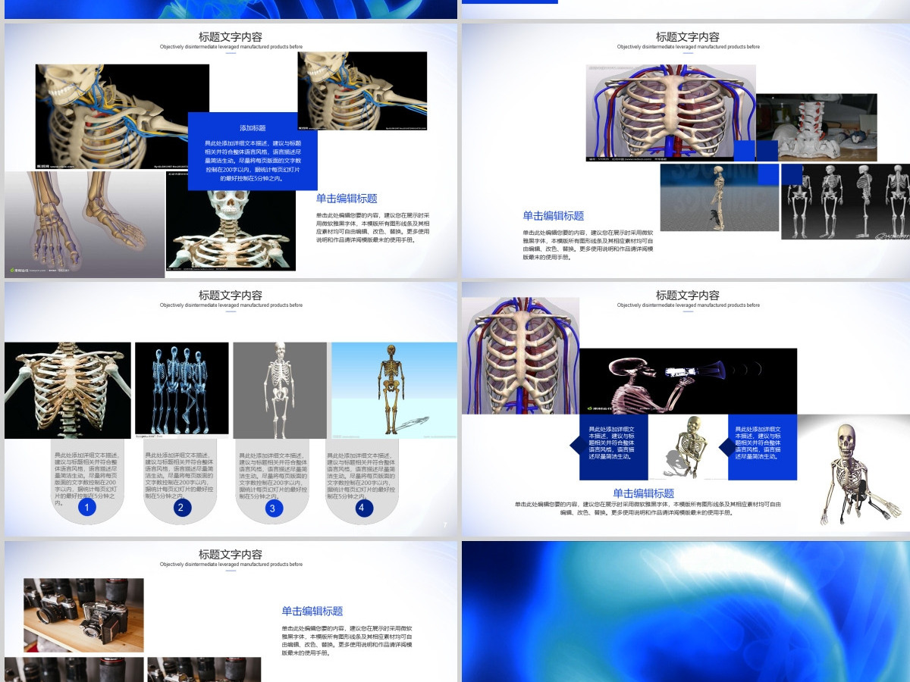
Task: Select the skull front-view image
Action: (x=231, y=221)
